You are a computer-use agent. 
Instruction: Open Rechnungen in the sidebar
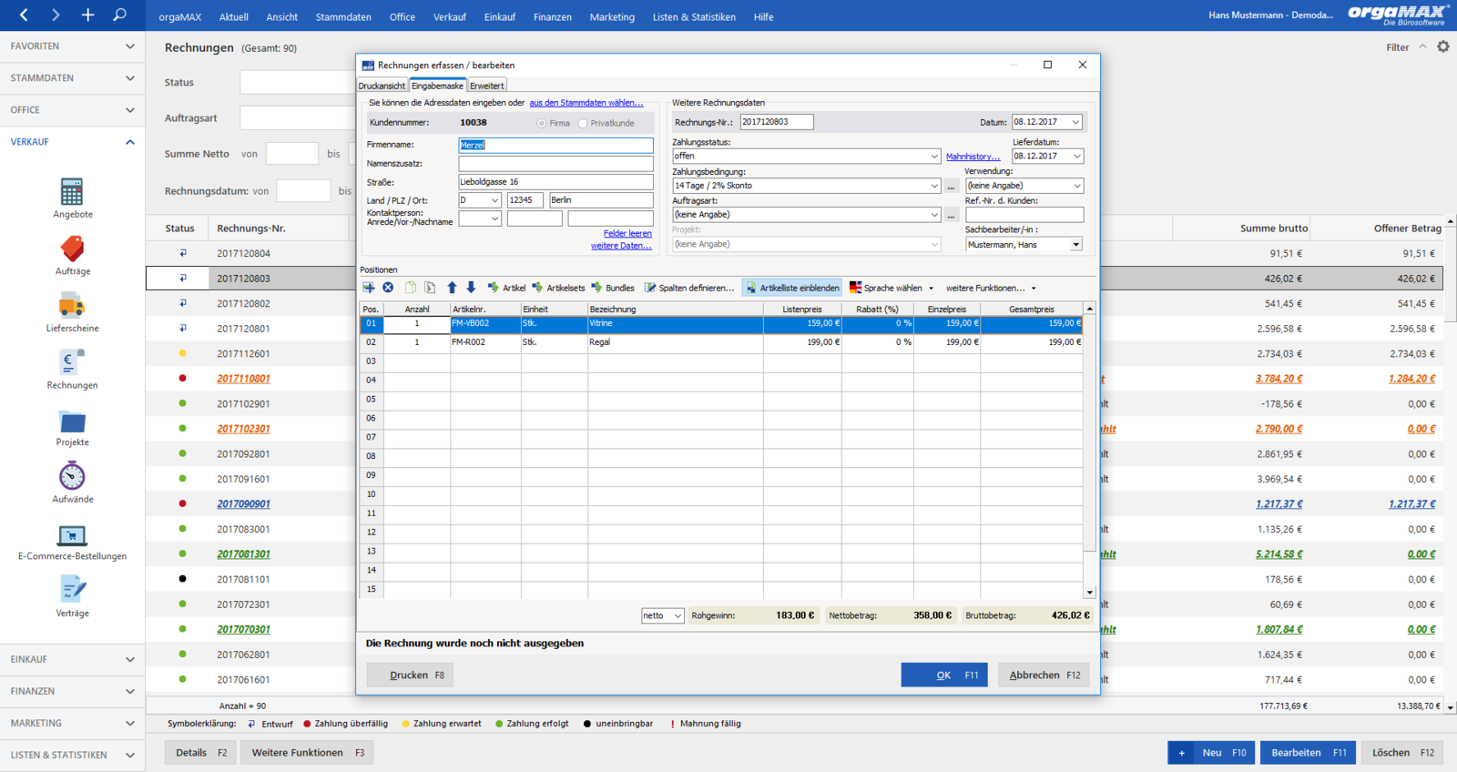72,369
